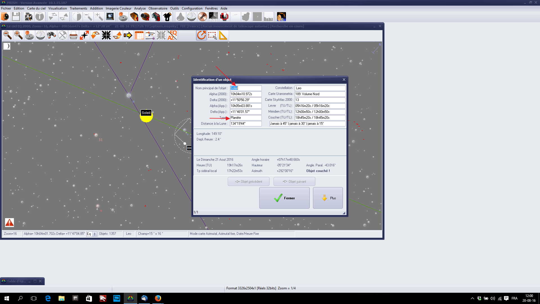This screenshot has height=304, width=540.
Task: Click the Objet suivant button
Action: (294, 182)
